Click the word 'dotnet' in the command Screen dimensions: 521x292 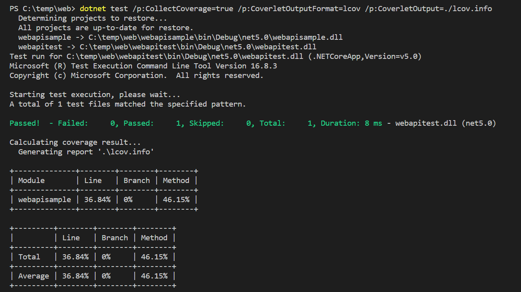point(93,9)
